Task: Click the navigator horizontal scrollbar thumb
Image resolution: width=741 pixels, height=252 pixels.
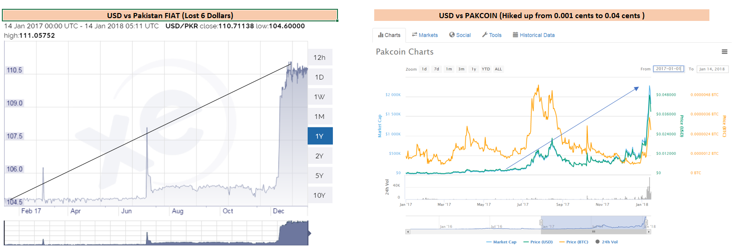Action: pyautogui.click(x=594, y=232)
